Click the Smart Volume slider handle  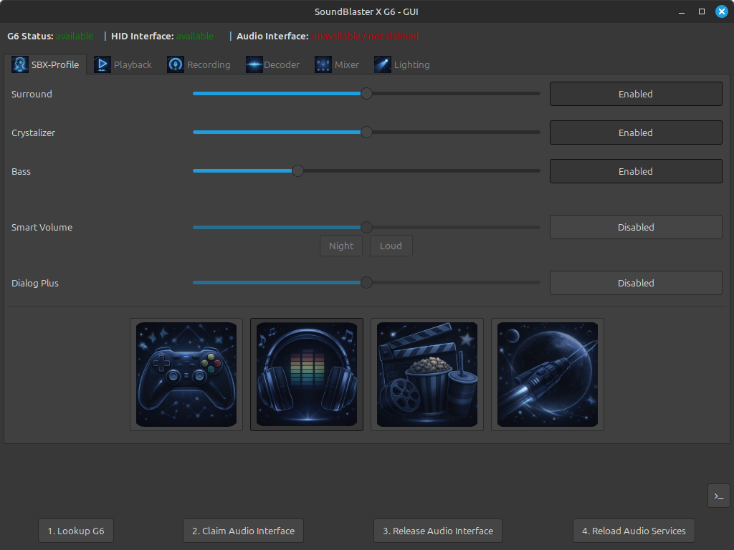[366, 227]
